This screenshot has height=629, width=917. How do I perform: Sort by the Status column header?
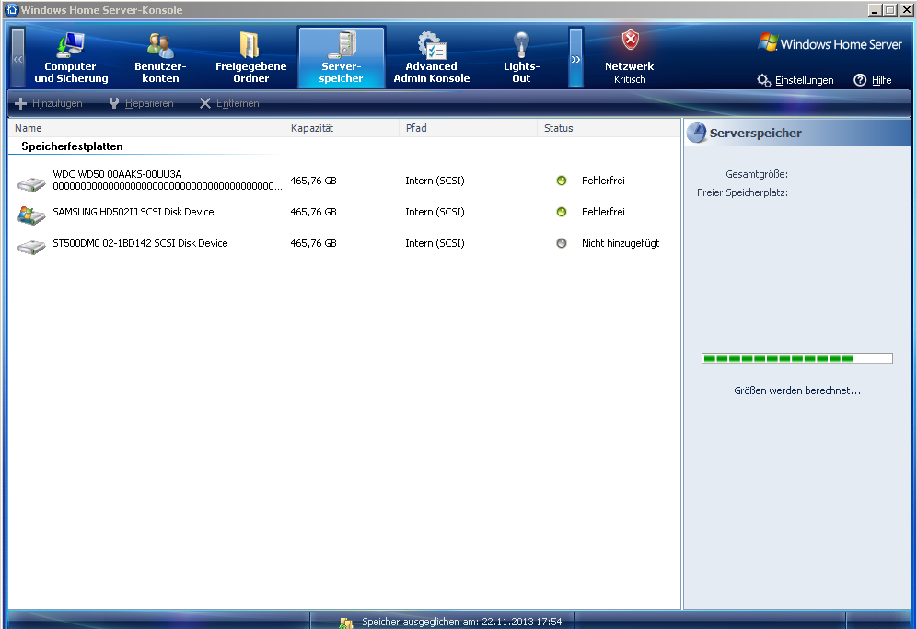click(609, 128)
